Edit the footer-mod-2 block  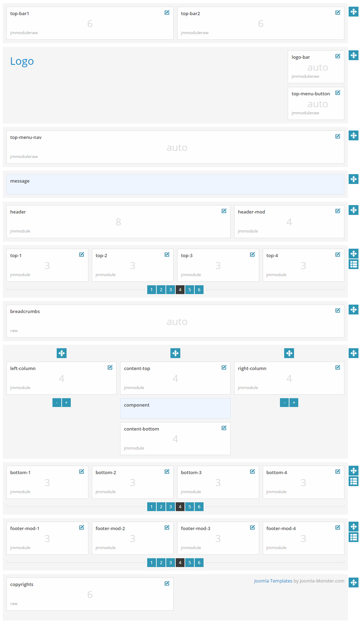pos(167,528)
